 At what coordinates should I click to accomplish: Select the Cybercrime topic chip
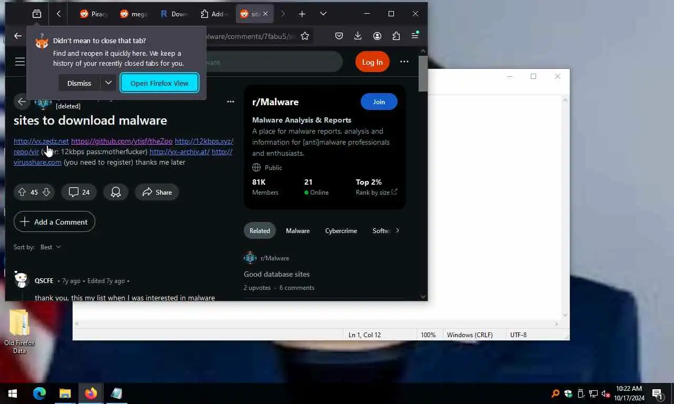pos(341,230)
